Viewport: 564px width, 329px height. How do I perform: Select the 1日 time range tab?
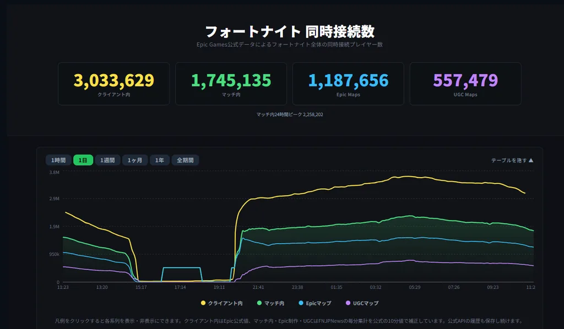click(x=83, y=160)
